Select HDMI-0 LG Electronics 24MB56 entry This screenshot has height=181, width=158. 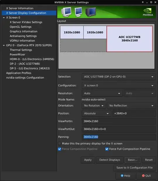[x=32, y=59]
